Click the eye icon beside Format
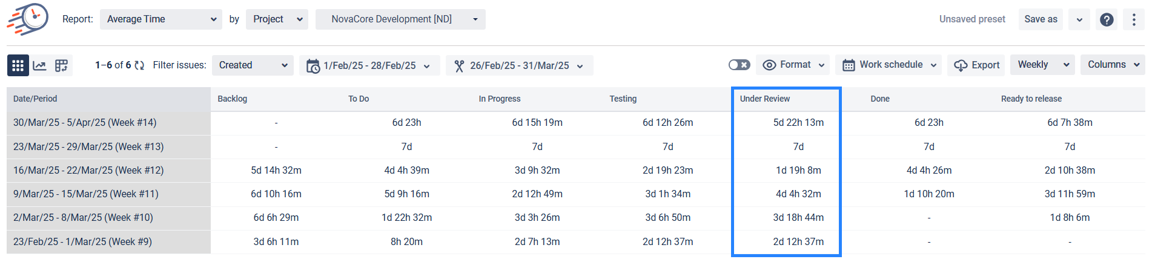 pyautogui.click(x=769, y=65)
